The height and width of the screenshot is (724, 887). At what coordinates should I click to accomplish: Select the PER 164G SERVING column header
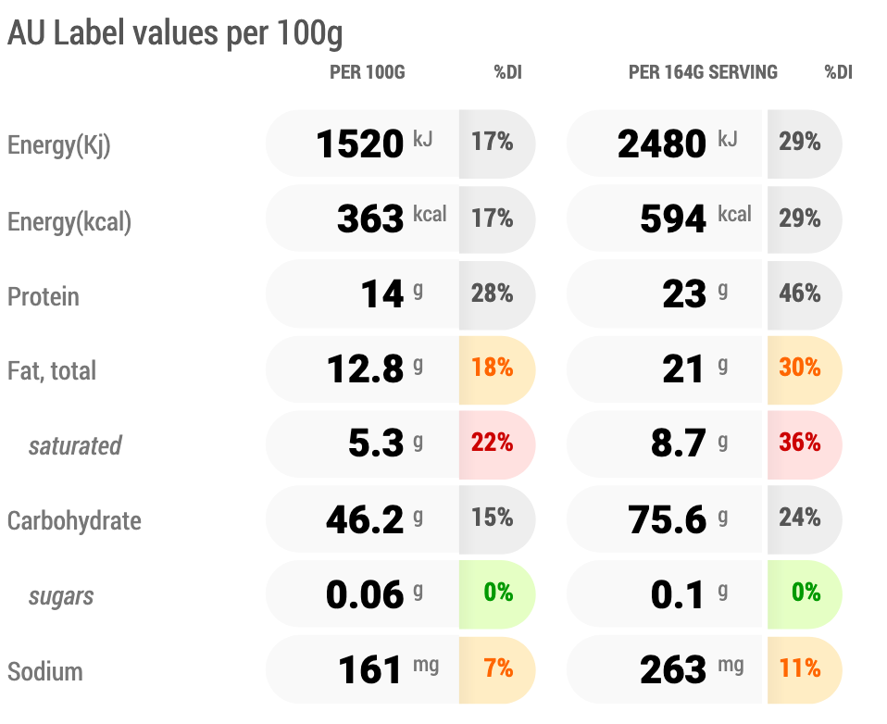pyautogui.click(x=703, y=72)
